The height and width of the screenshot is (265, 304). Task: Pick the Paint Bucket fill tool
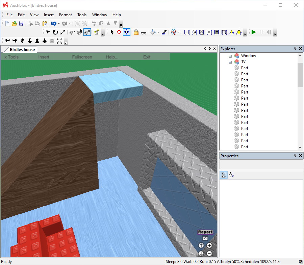[153, 32]
